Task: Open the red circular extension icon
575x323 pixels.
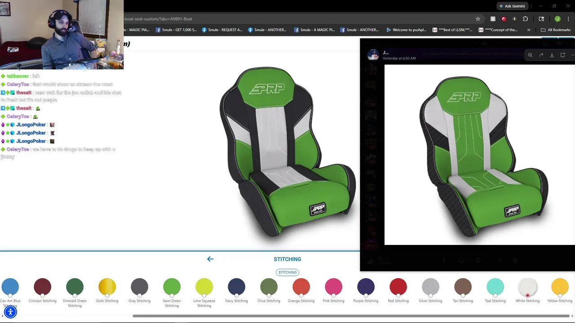Action: [504, 19]
